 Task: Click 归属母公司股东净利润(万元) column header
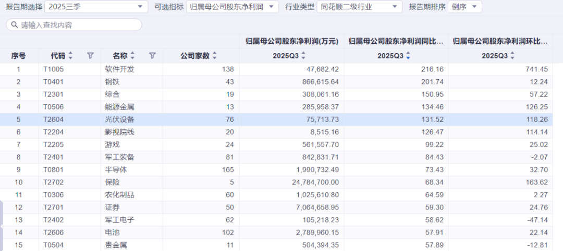pos(292,42)
